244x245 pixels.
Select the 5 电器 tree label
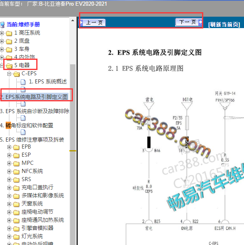[22, 65]
